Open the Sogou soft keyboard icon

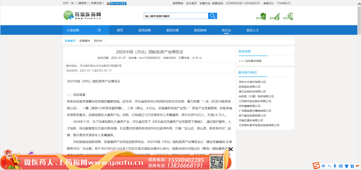point(340,166)
